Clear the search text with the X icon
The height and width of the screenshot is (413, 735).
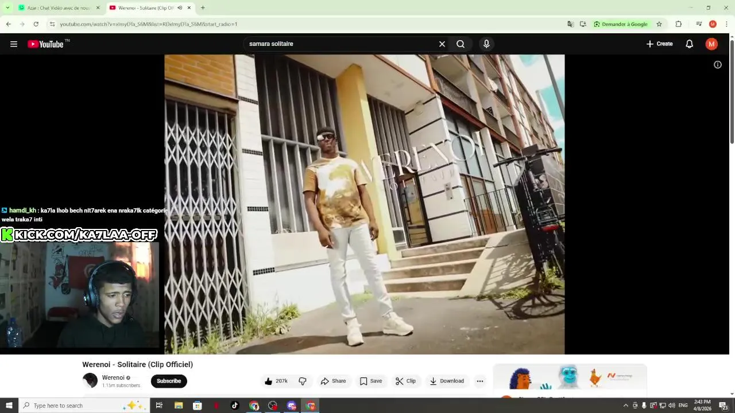(x=442, y=44)
